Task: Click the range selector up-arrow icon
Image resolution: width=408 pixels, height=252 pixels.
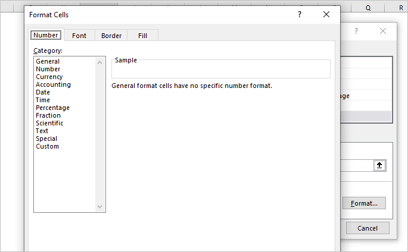Action: (x=379, y=165)
